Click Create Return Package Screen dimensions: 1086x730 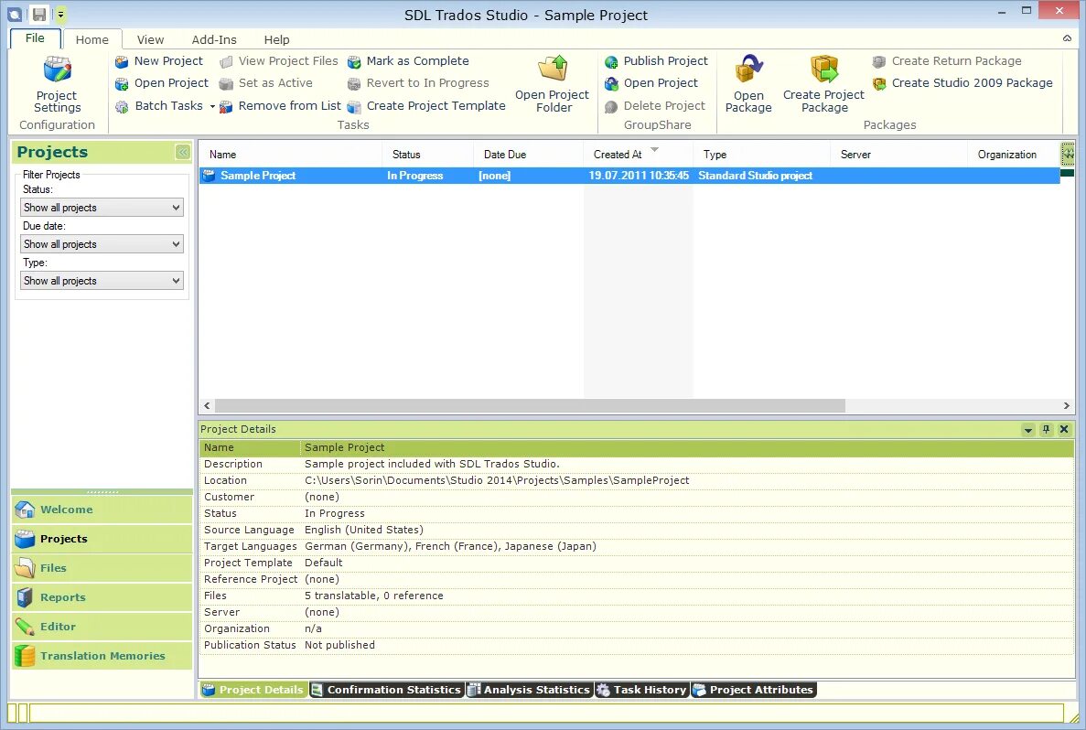pos(947,61)
